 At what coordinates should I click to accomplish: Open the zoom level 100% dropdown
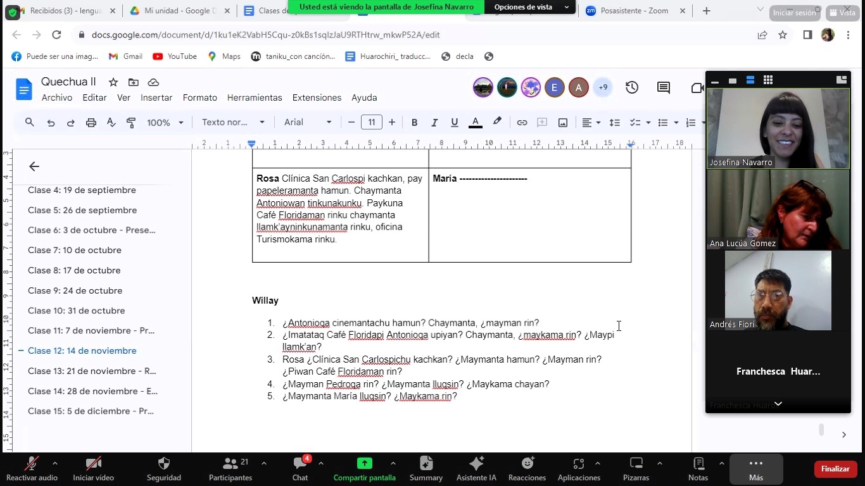(165, 123)
